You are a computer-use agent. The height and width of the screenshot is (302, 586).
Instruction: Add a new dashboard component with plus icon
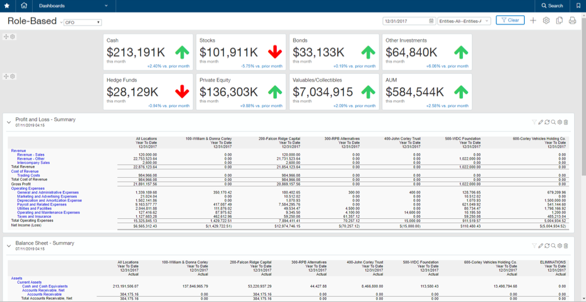click(533, 21)
